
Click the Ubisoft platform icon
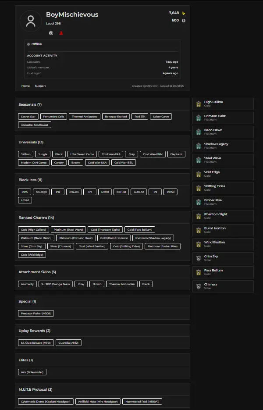click(x=51, y=33)
